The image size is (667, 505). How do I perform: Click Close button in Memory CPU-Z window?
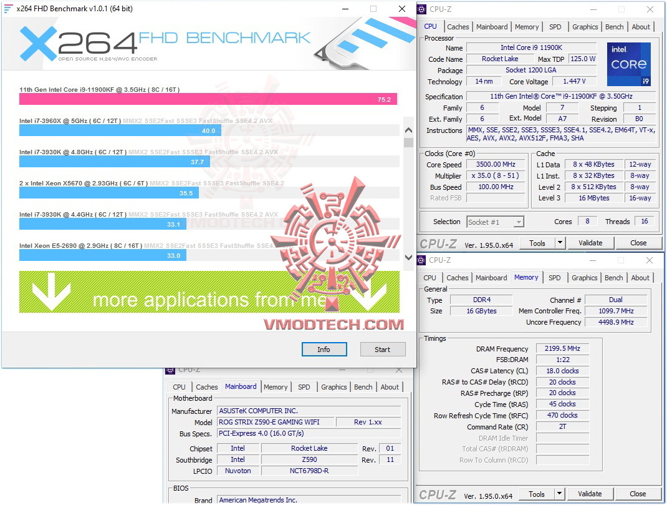tap(638, 494)
